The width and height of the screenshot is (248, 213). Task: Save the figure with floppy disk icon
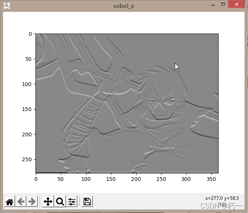click(87, 202)
